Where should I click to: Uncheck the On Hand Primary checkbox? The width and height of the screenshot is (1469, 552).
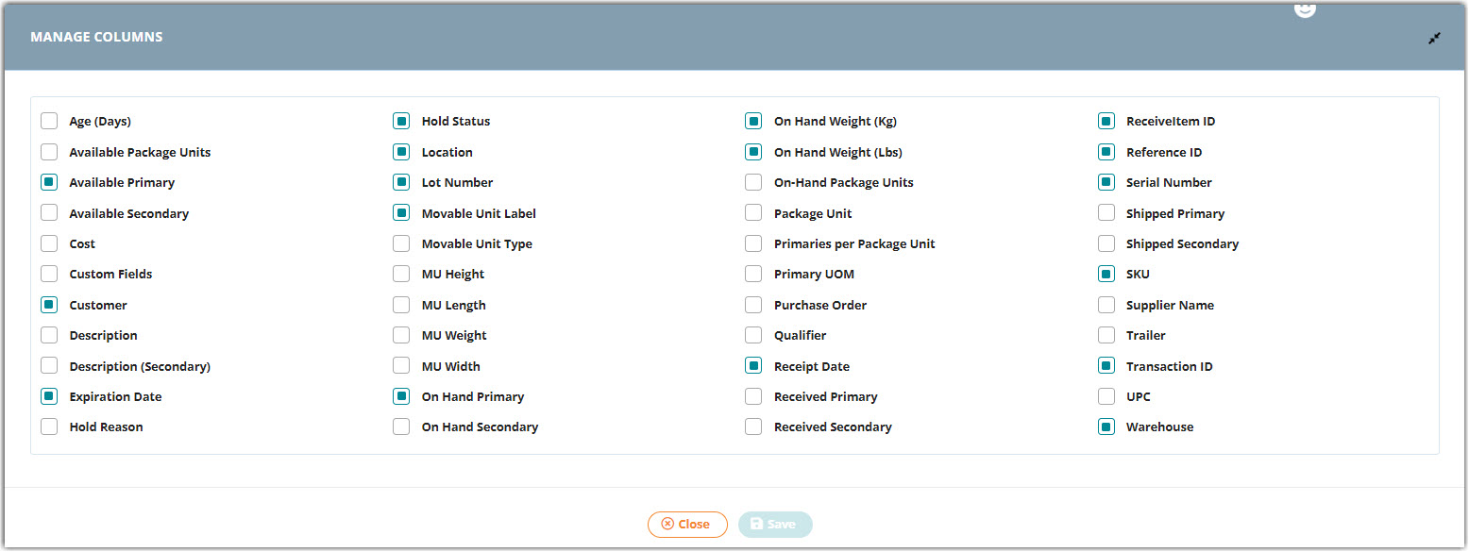[x=401, y=396]
